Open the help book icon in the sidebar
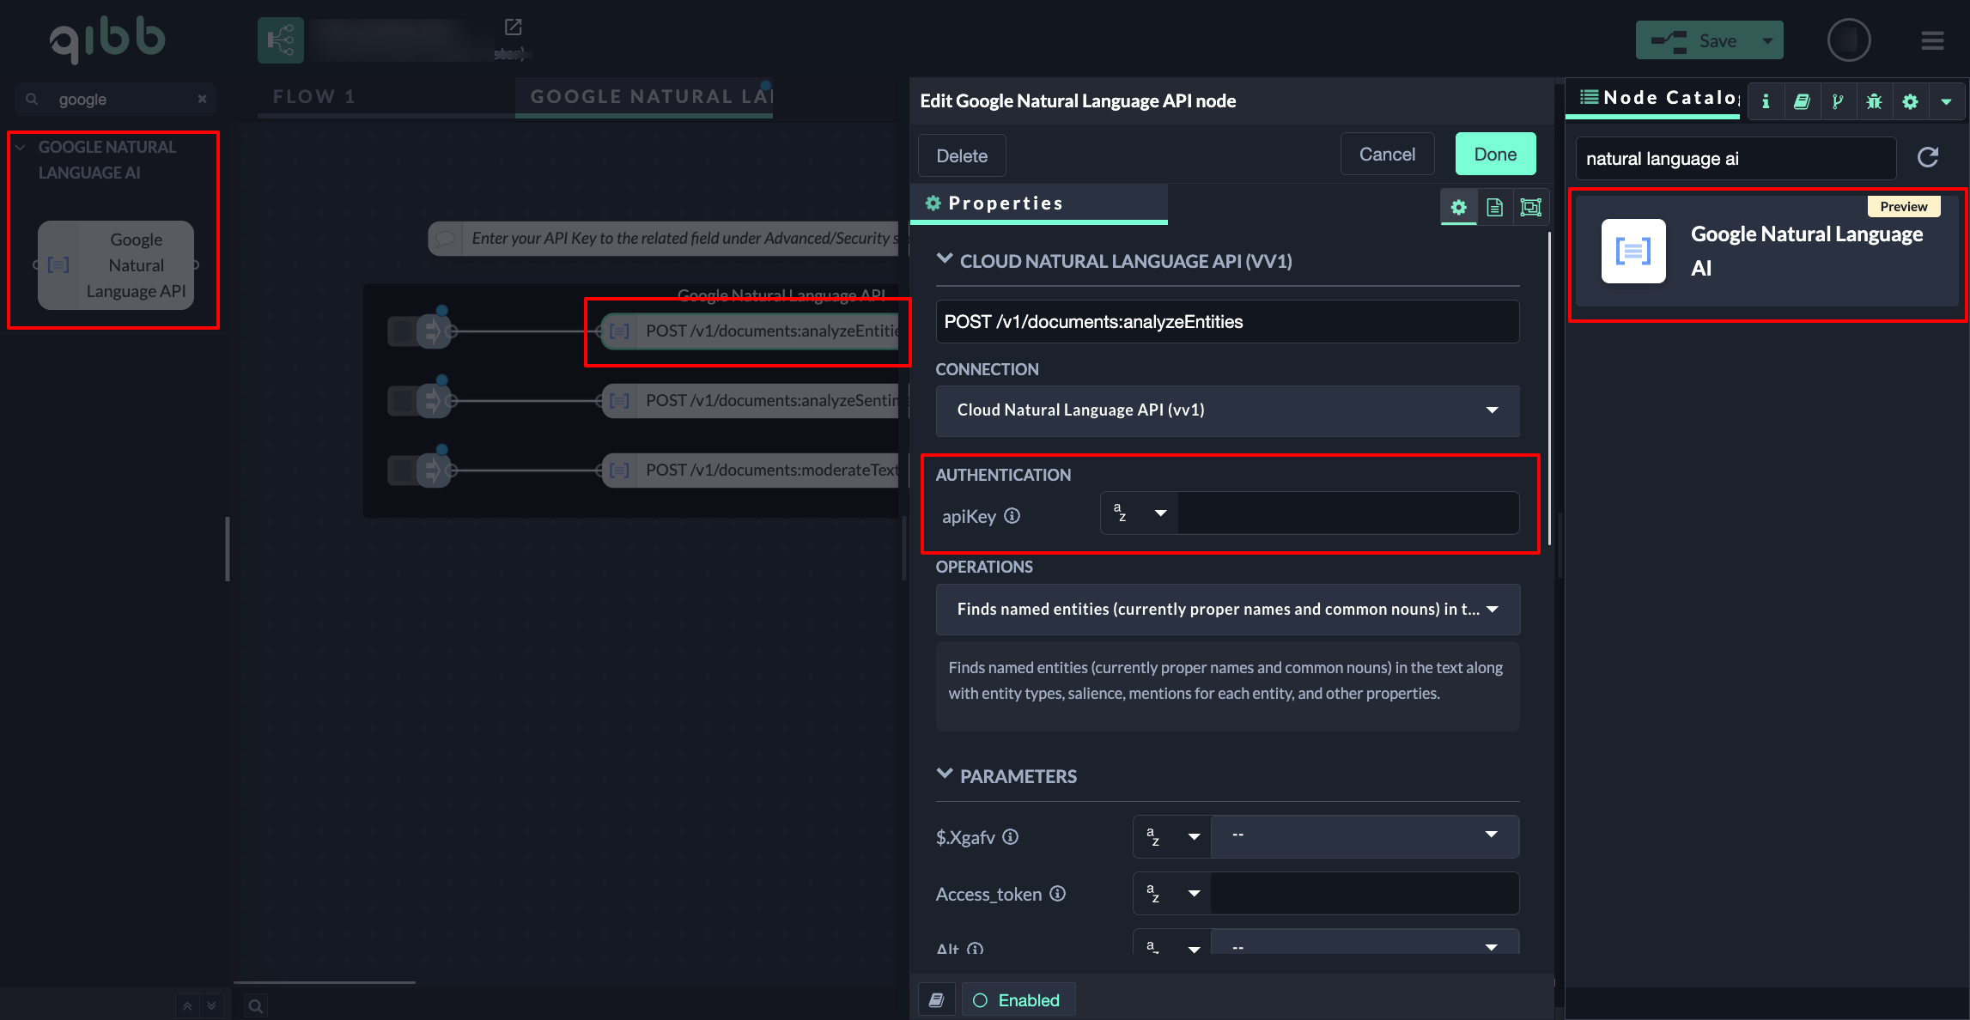The image size is (1970, 1020). 1802,101
